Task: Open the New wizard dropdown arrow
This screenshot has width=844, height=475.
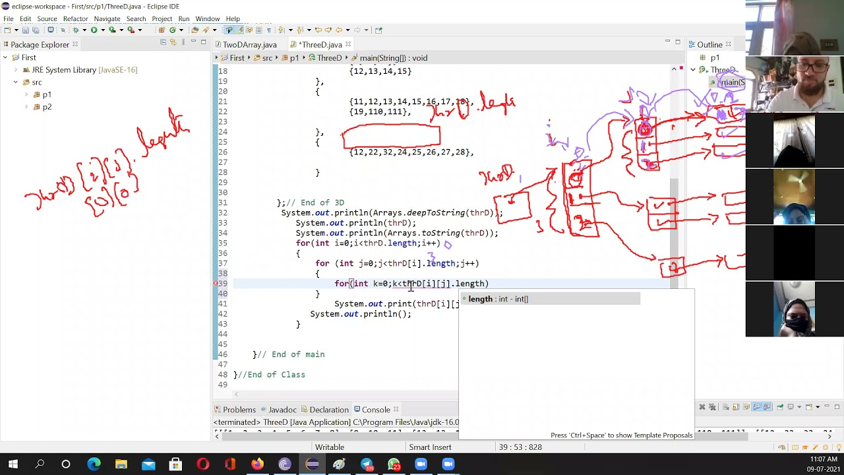Action: tap(16, 30)
